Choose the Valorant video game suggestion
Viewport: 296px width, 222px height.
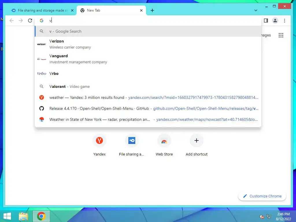pos(148,86)
